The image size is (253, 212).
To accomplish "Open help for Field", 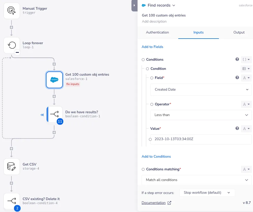I will [237, 78].
